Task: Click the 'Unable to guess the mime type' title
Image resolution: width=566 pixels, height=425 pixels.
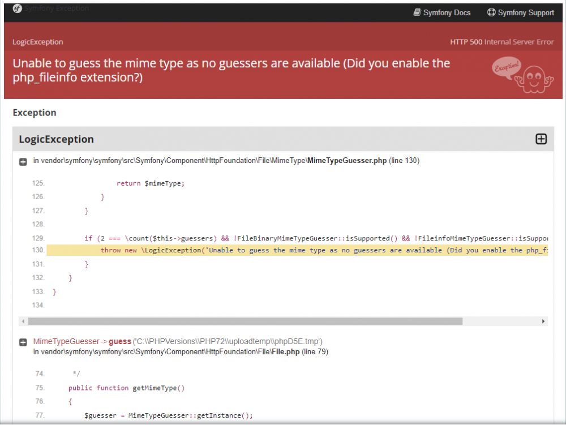Action: pos(231,70)
